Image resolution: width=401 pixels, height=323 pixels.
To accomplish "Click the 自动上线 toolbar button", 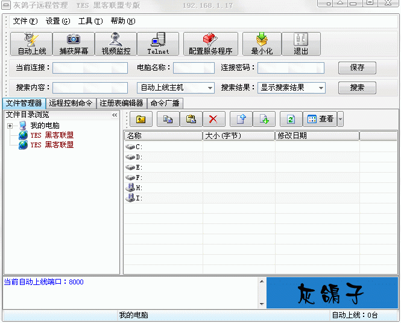I will pos(31,44).
